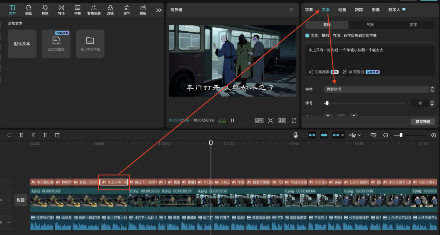440x235 pixels.
Task: Adjust the 字号 font size slider
Action: (x=327, y=103)
